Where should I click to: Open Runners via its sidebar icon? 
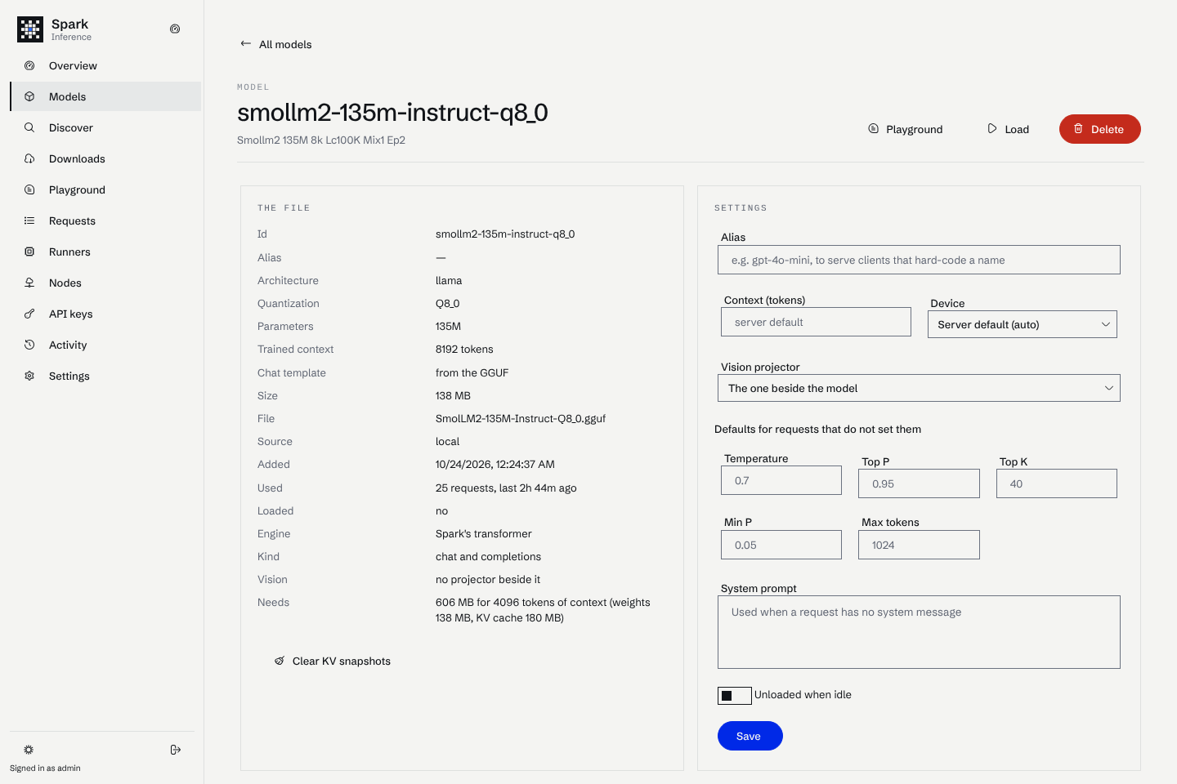pyautogui.click(x=29, y=252)
